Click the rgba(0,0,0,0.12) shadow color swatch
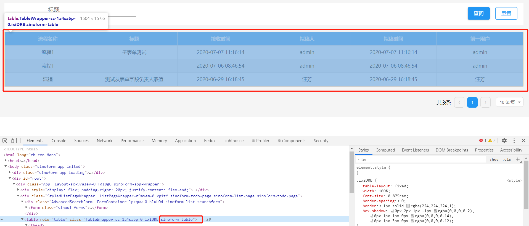Viewport: 529px width, 226px height. (412, 221)
